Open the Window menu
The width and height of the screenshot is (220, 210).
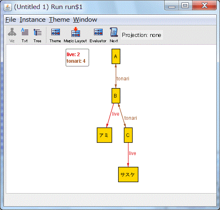(85, 20)
